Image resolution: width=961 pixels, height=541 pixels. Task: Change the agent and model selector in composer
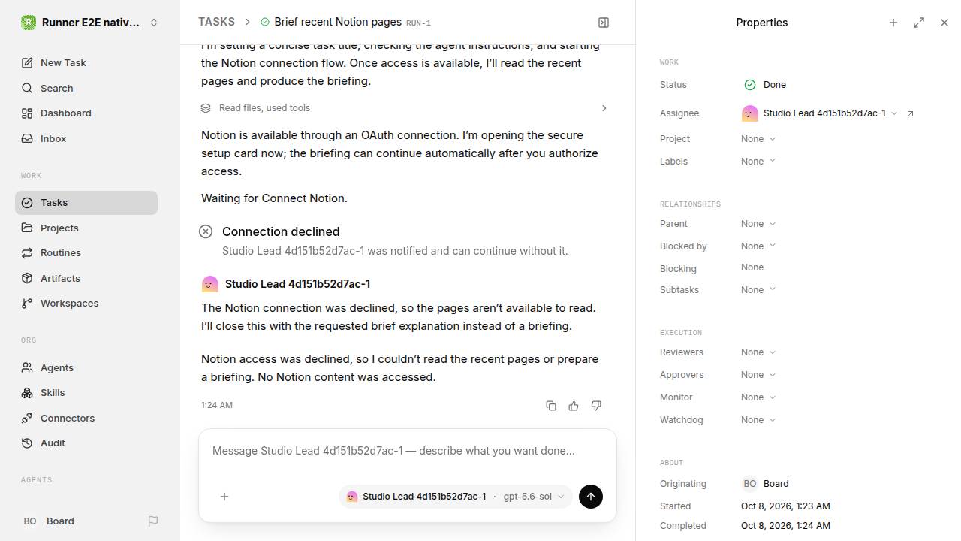(x=456, y=497)
